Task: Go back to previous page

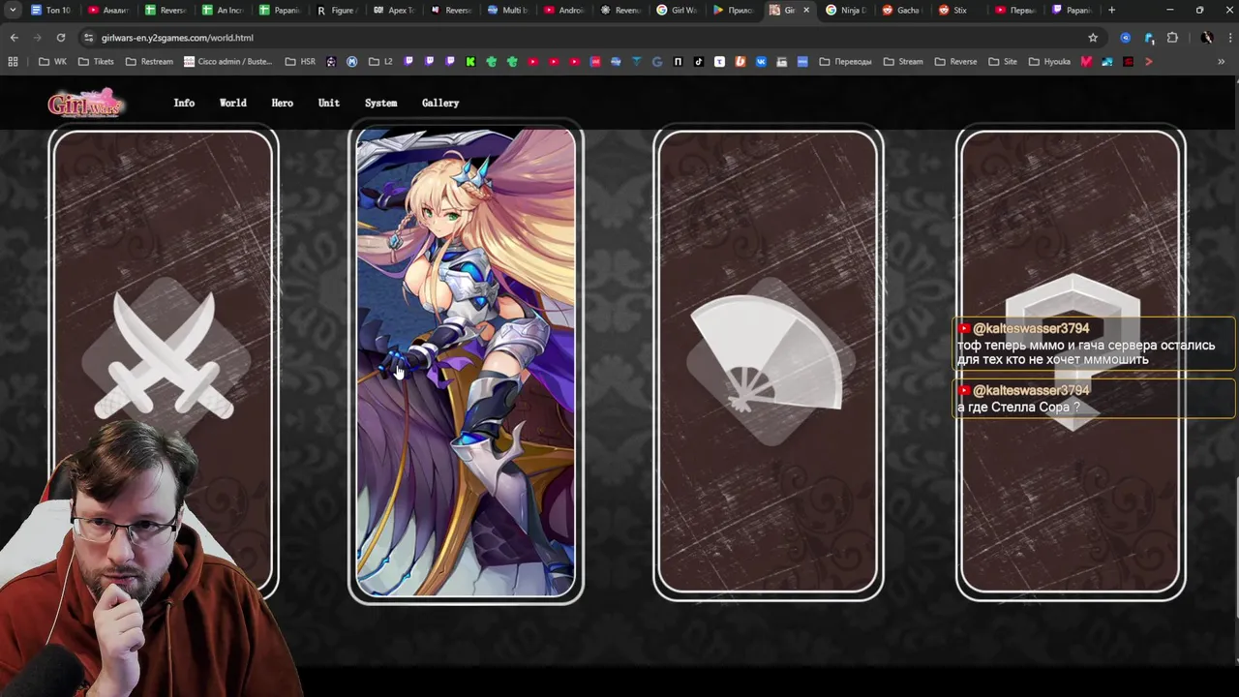Action: (14, 38)
